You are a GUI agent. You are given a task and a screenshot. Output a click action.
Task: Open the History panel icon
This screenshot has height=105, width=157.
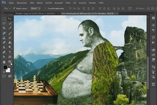pos(153,38)
